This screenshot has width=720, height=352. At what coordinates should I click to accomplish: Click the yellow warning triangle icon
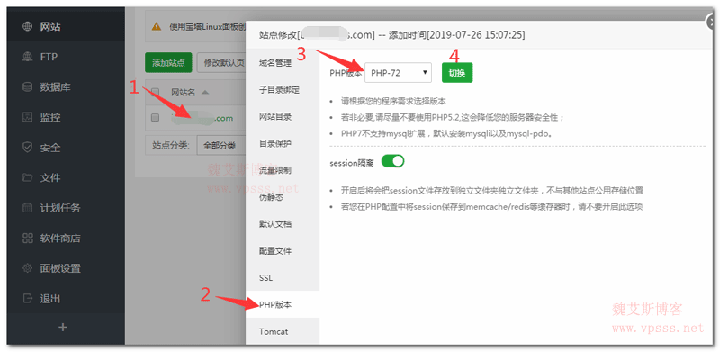[157, 27]
